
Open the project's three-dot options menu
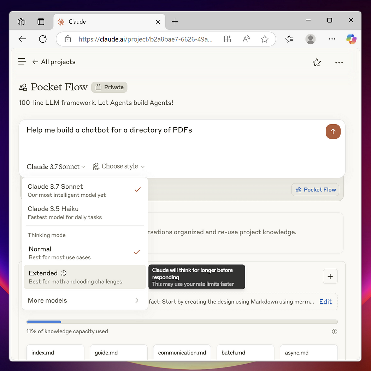pyautogui.click(x=339, y=63)
